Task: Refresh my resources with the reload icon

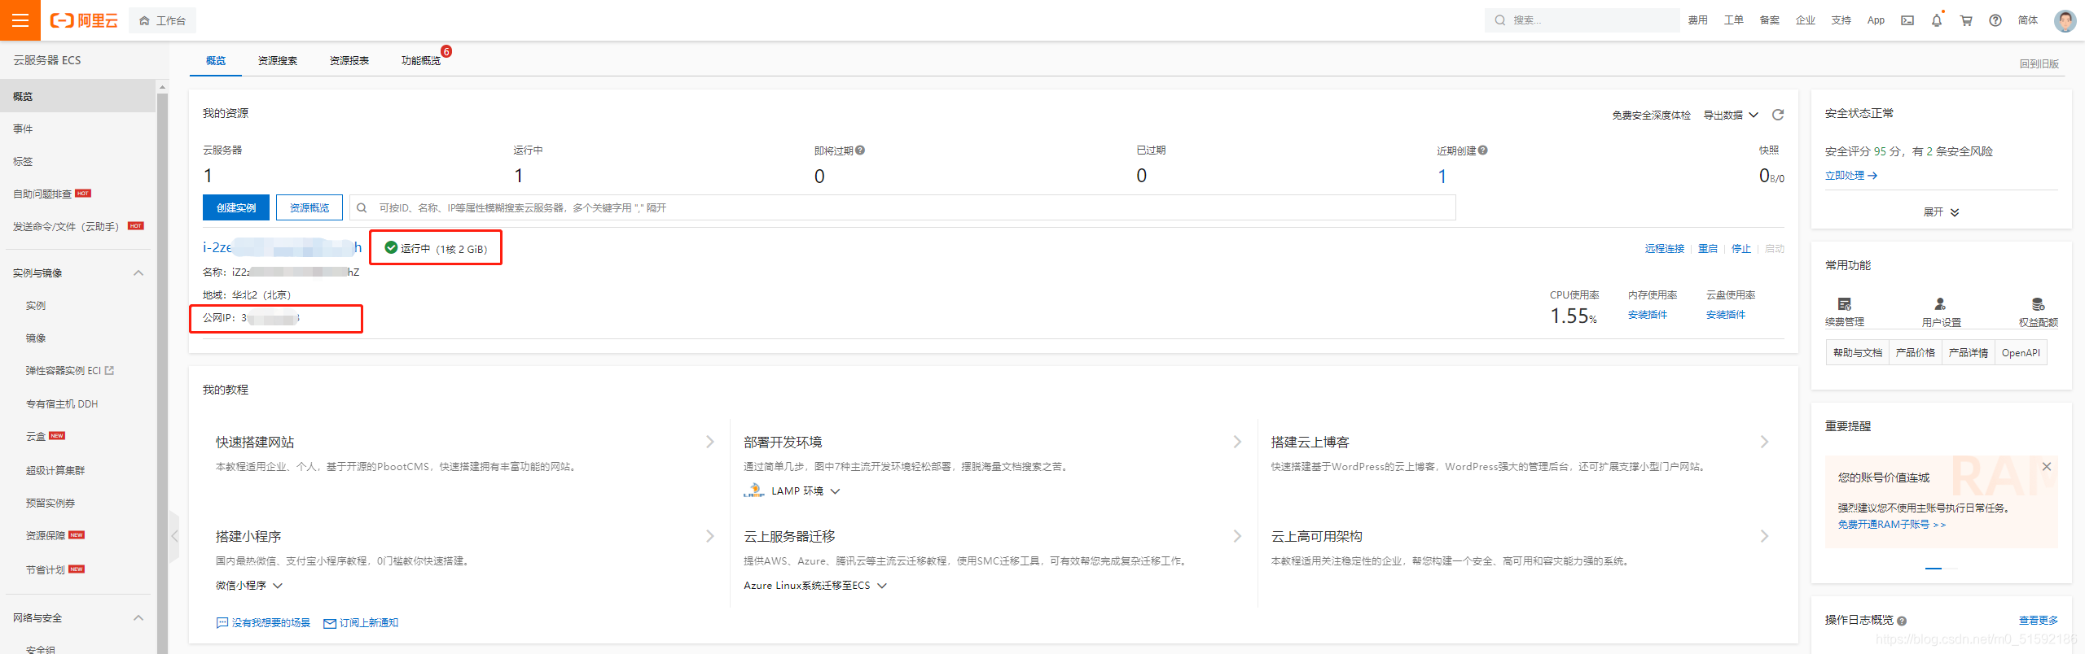Action: pyautogui.click(x=1778, y=115)
